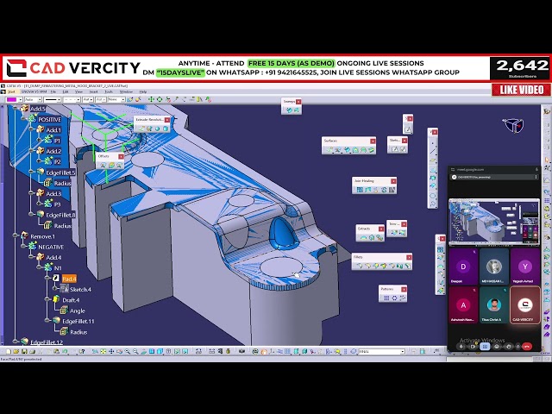Click the first icon in the Extracts toolbar

click(x=363, y=238)
